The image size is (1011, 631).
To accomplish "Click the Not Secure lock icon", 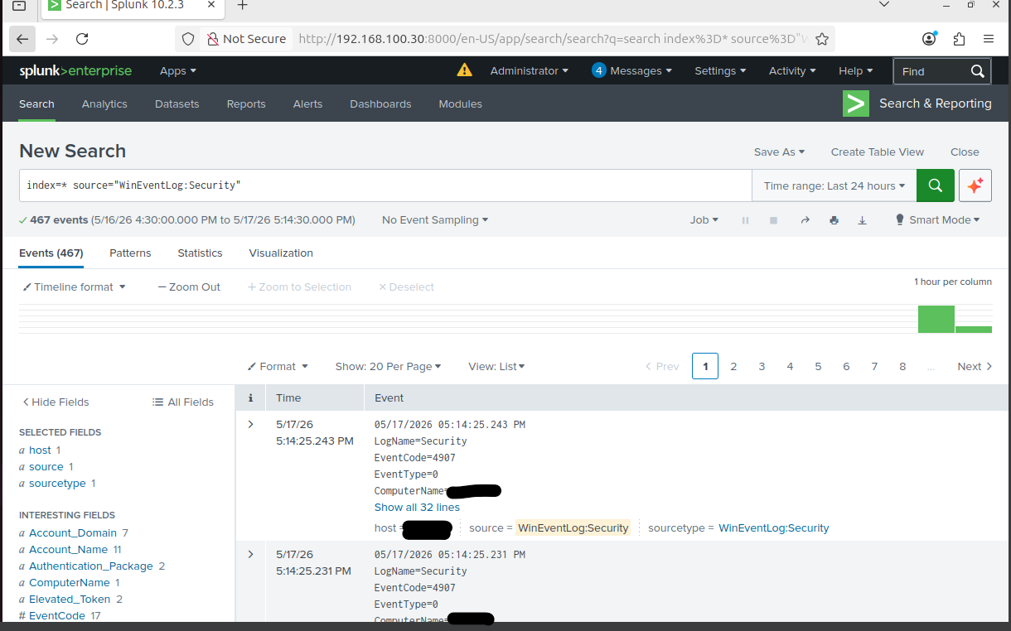I will (x=213, y=39).
